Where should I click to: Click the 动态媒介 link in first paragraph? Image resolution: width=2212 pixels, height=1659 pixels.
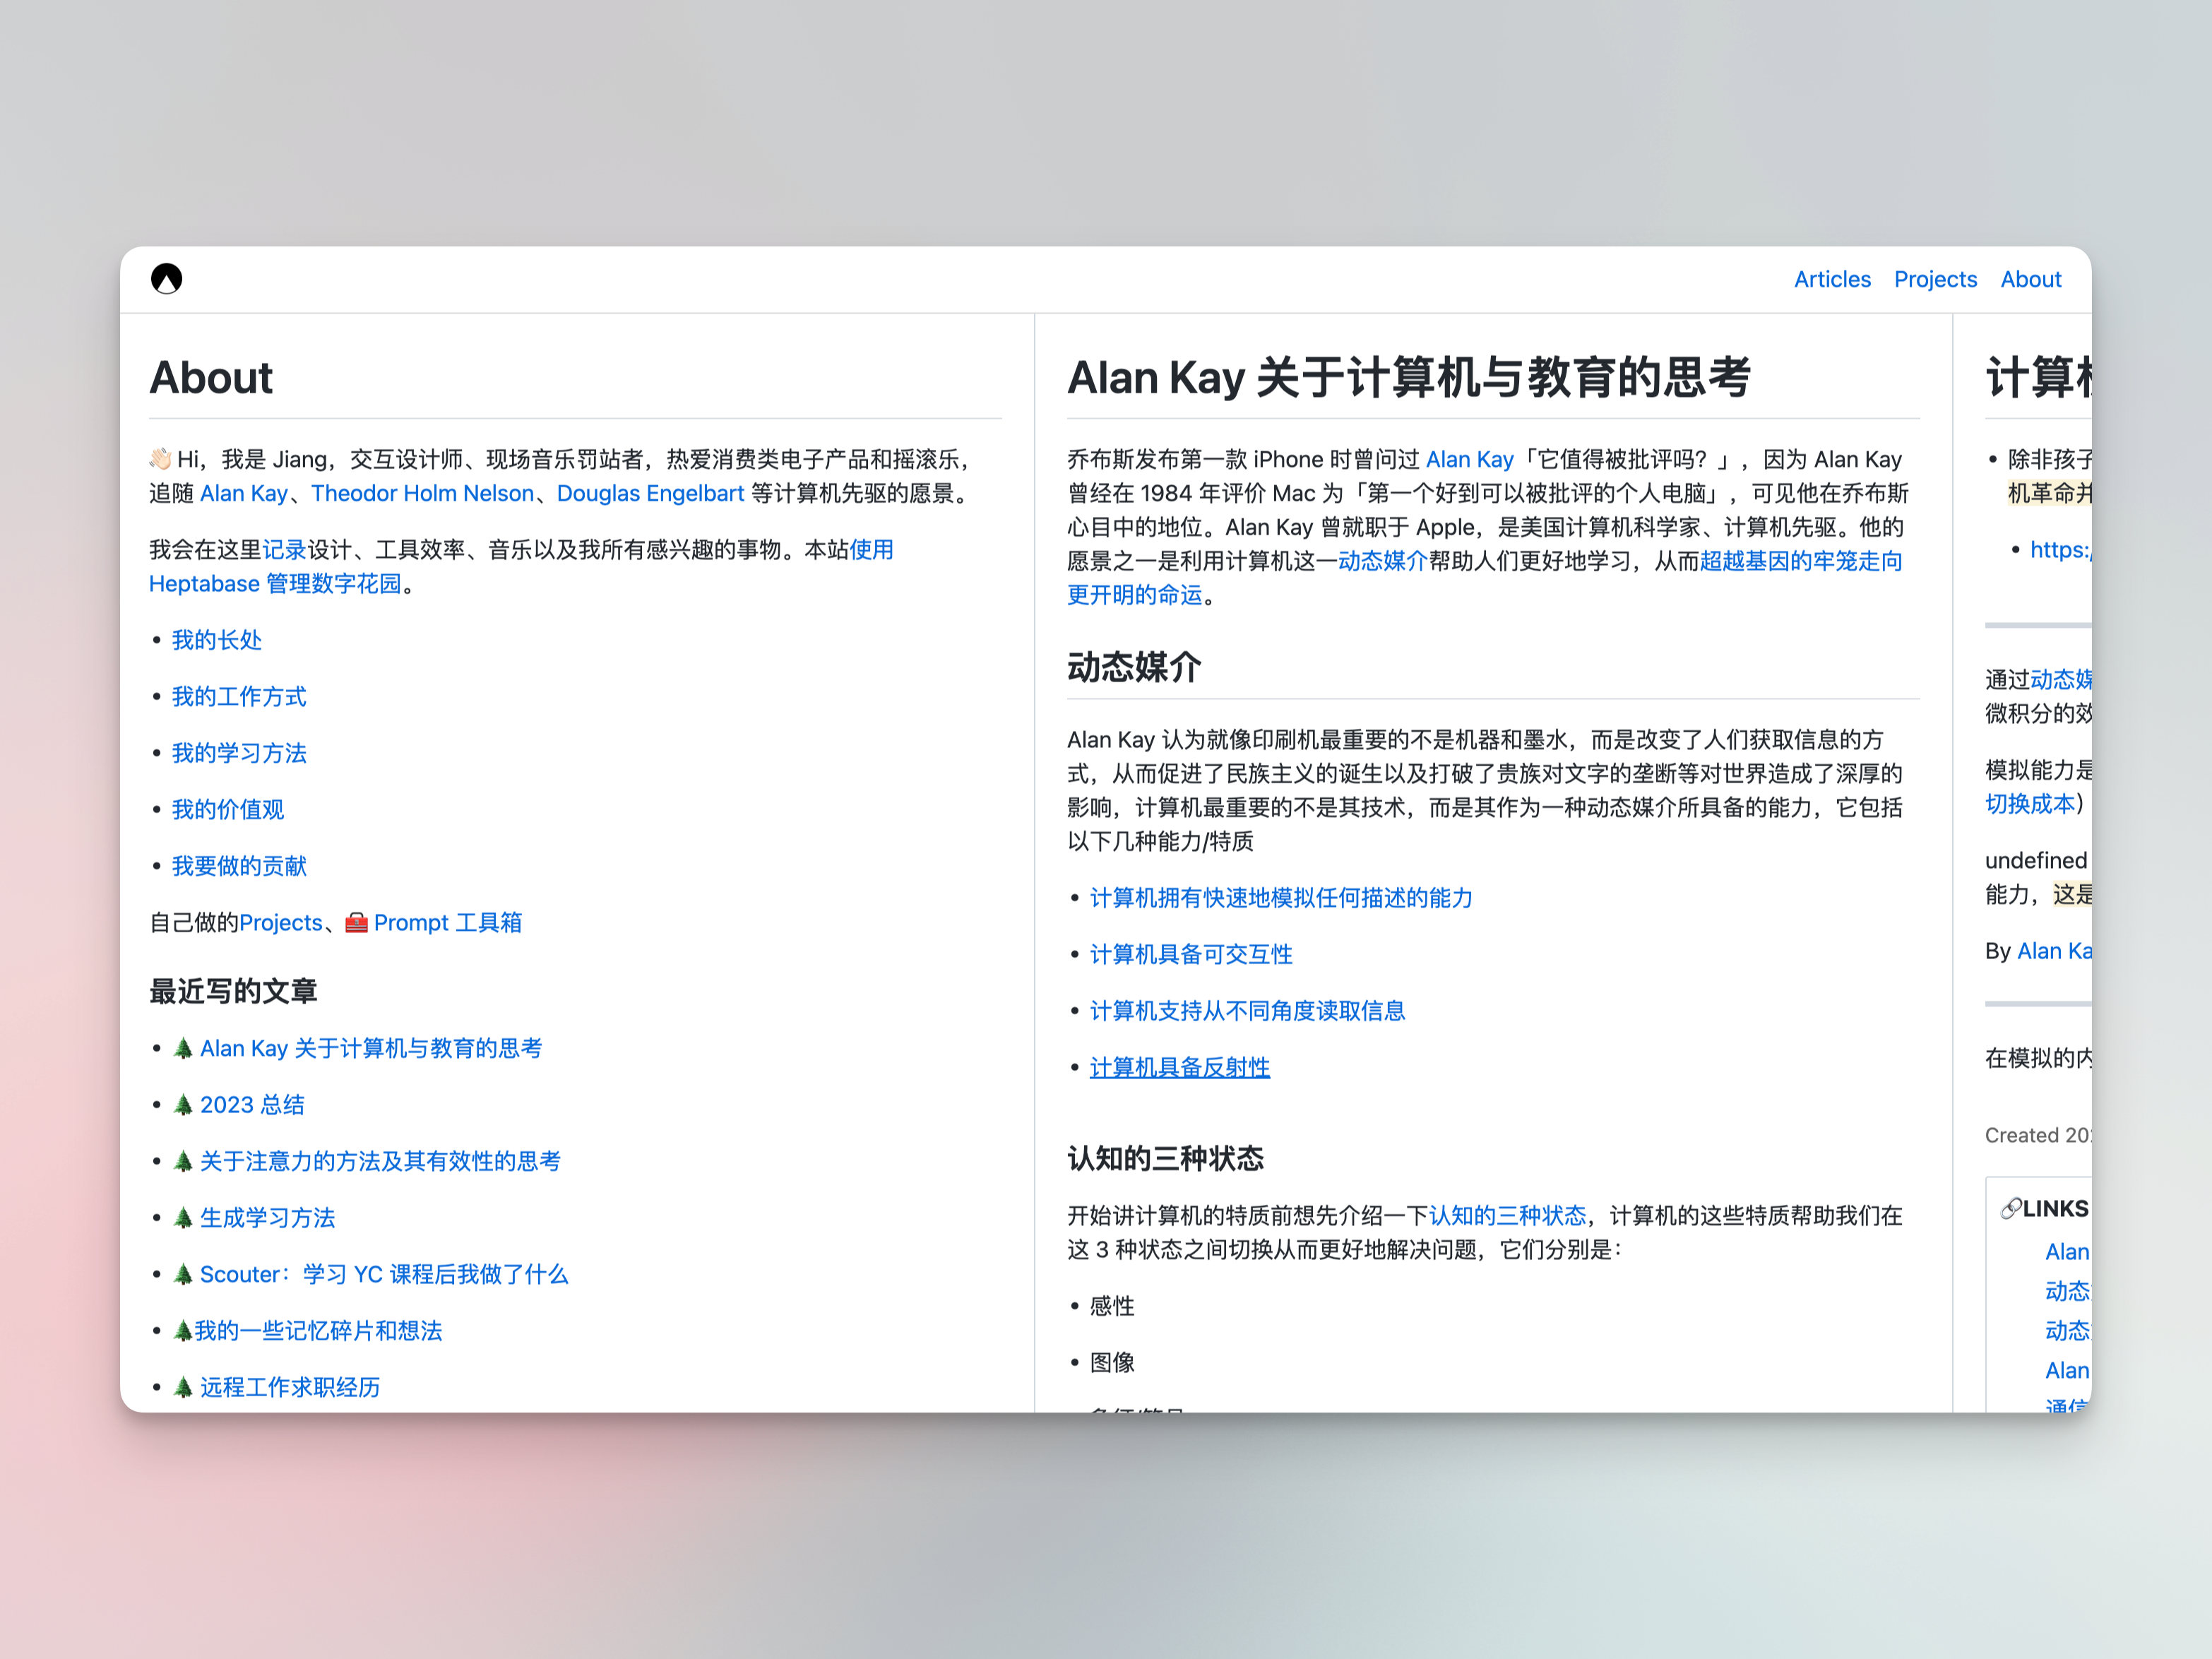(1382, 561)
